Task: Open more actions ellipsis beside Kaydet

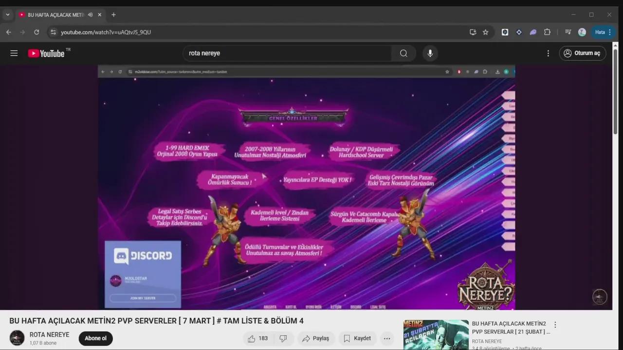Action: coord(387,338)
